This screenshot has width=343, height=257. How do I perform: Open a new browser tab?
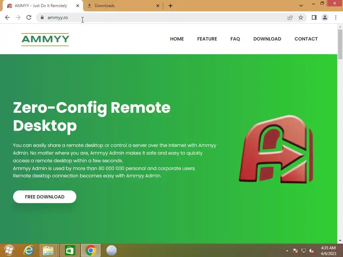pyautogui.click(x=170, y=6)
